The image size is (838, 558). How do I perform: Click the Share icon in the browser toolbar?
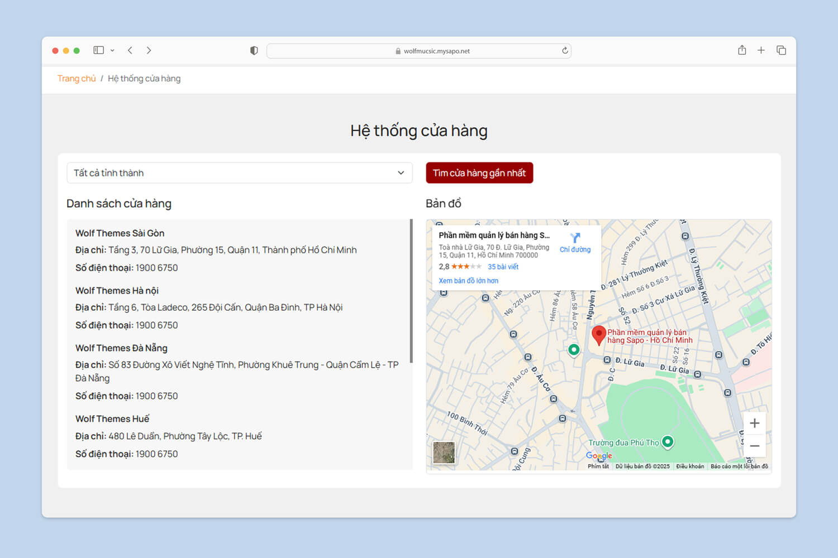tap(741, 50)
